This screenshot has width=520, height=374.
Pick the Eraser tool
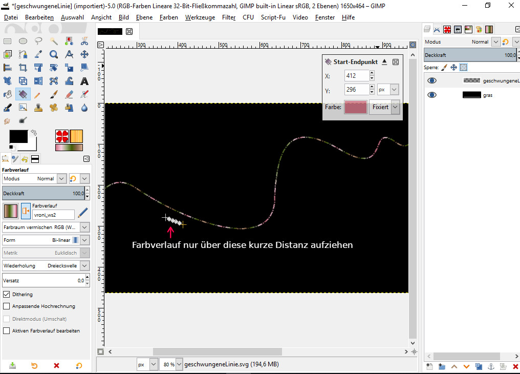[69, 94]
